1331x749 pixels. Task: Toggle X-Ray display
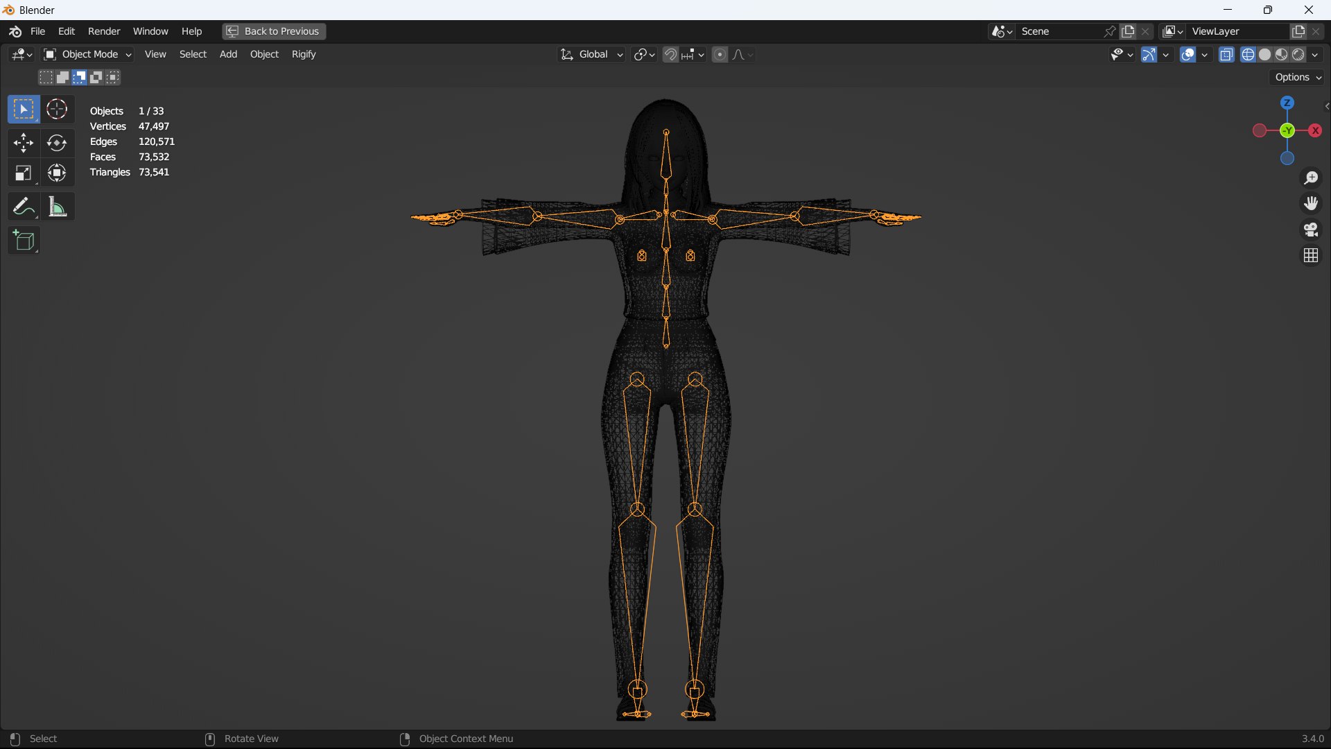point(1226,54)
